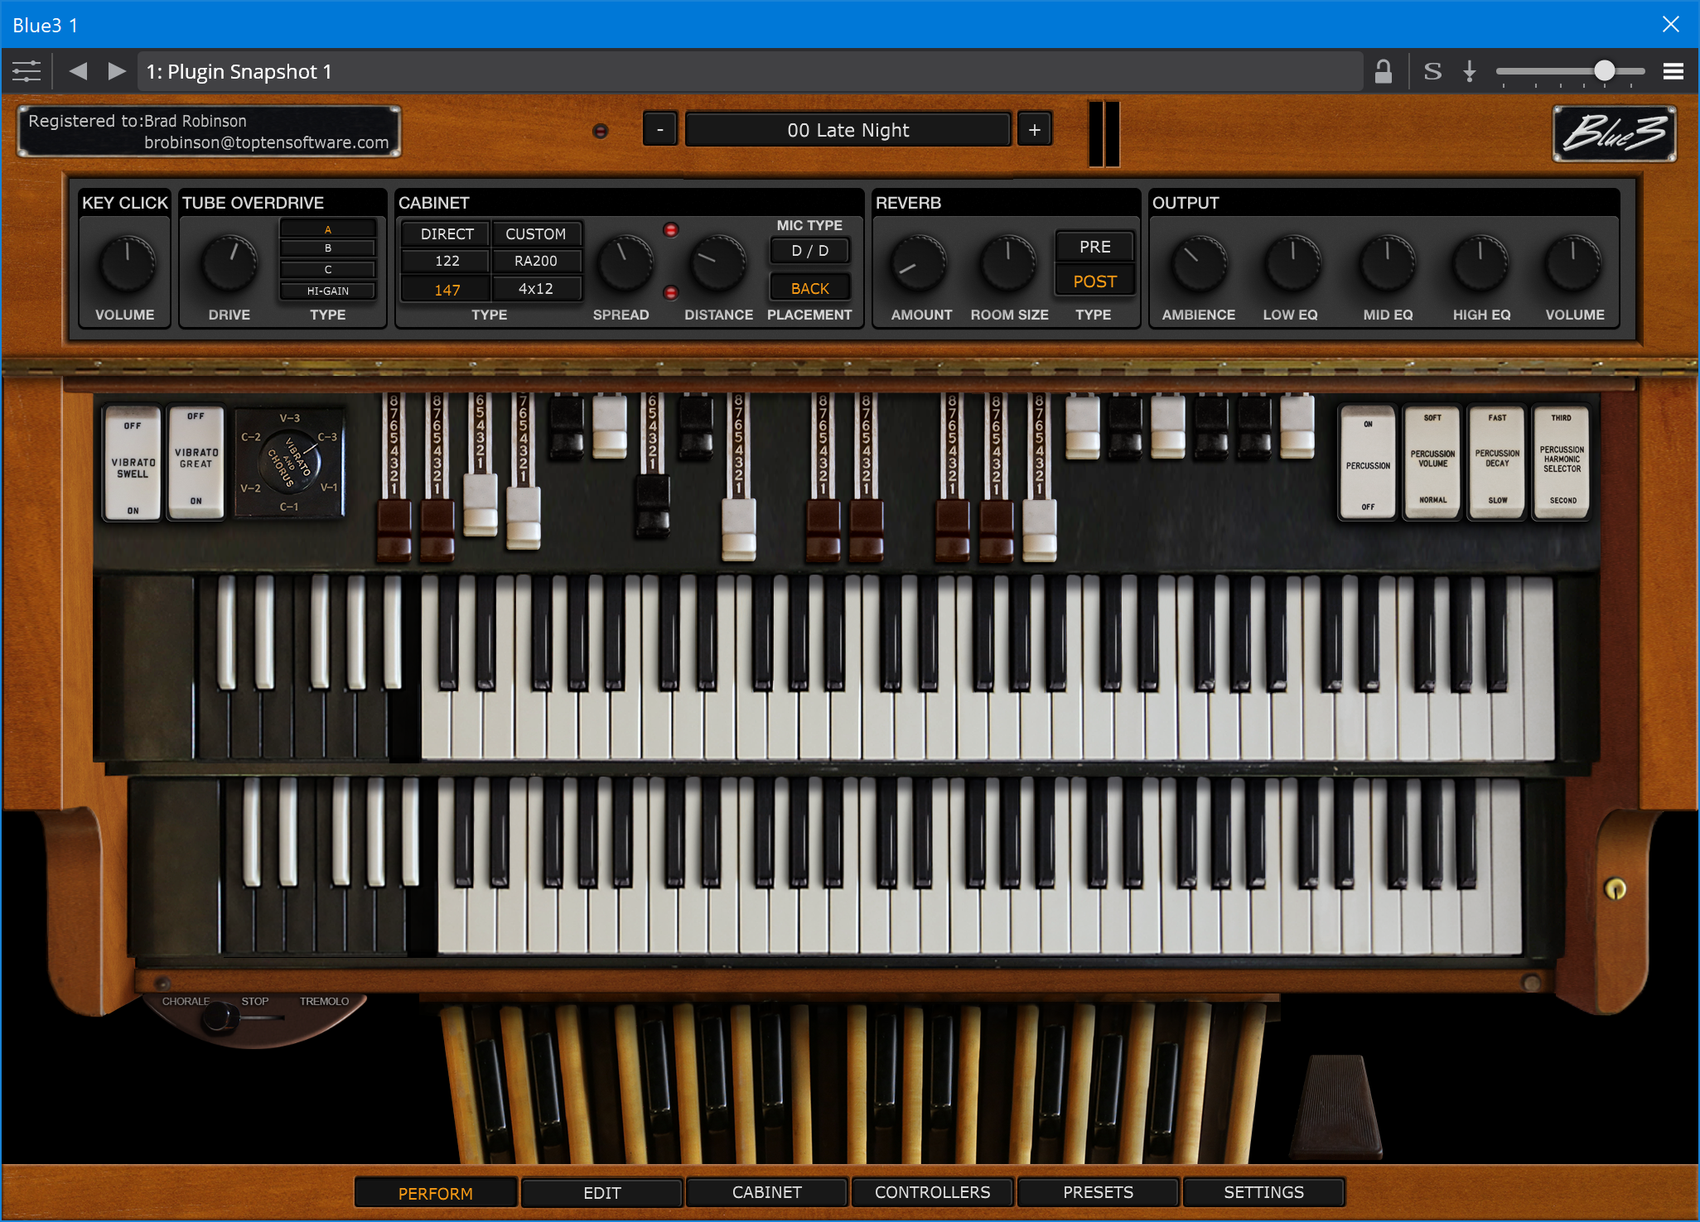Go to next plugin snapshot arrow
The image size is (1700, 1222).
pyautogui.click(x=117, y=71)
